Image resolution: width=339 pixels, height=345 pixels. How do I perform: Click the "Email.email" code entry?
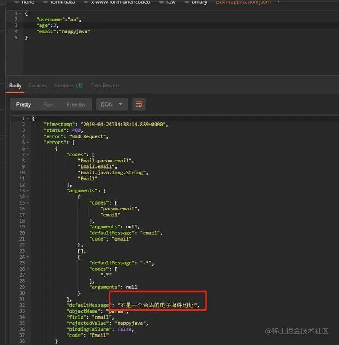point(97,166)
